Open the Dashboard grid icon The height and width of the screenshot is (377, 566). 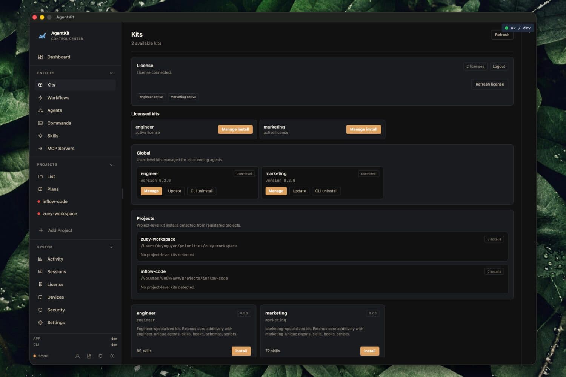(40, 57)
